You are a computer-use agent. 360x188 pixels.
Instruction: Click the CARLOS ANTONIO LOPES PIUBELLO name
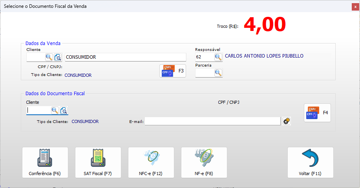coord(264,56)
